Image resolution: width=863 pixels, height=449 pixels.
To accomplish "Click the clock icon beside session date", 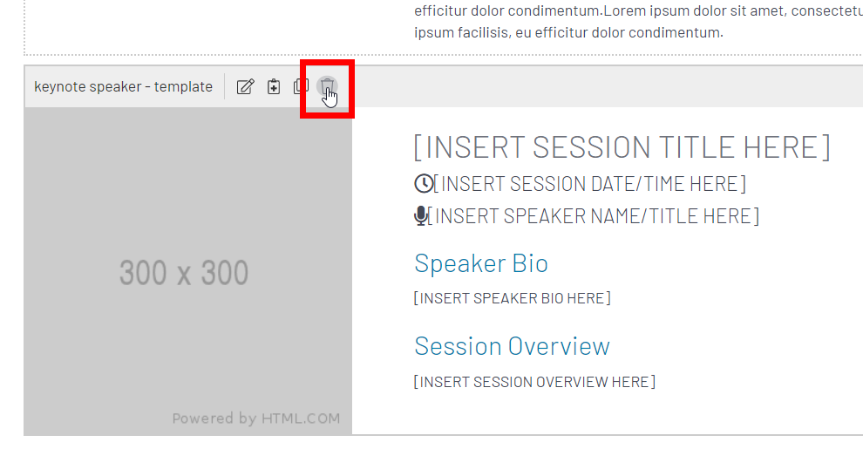I will click(x=424, y=184).
